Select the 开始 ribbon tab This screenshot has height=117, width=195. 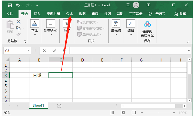25,14
